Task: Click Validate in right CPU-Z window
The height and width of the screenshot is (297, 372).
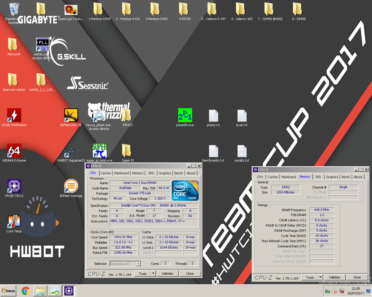Action: click(x=335, y=277)
